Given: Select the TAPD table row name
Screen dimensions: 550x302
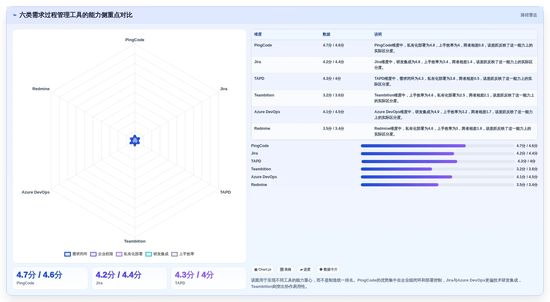Looking at the screenshot, I should [x=259, y=79].
